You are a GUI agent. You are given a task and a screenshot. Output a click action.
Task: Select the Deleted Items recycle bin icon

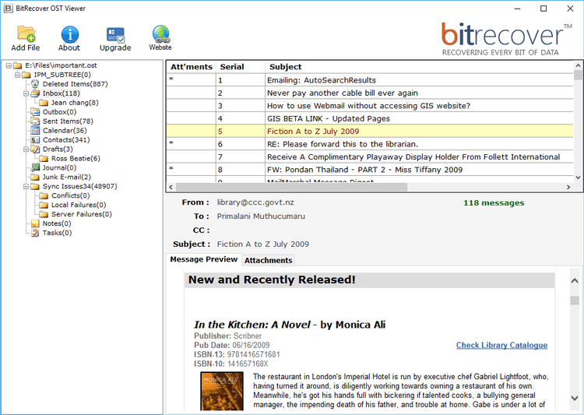coord(36,84)
